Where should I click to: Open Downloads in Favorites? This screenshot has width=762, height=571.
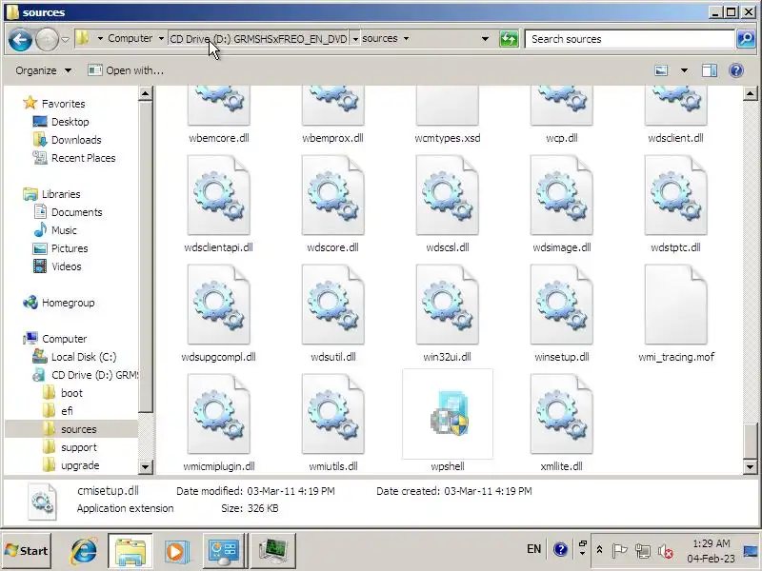(x=76, y=140)
